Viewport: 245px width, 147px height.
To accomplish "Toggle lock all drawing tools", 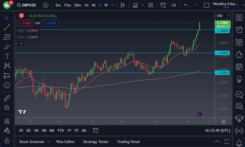I will (7, 140).
